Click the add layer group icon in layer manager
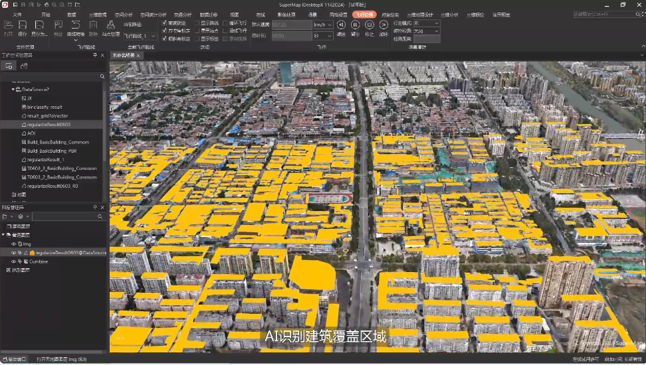 point(5,216)
